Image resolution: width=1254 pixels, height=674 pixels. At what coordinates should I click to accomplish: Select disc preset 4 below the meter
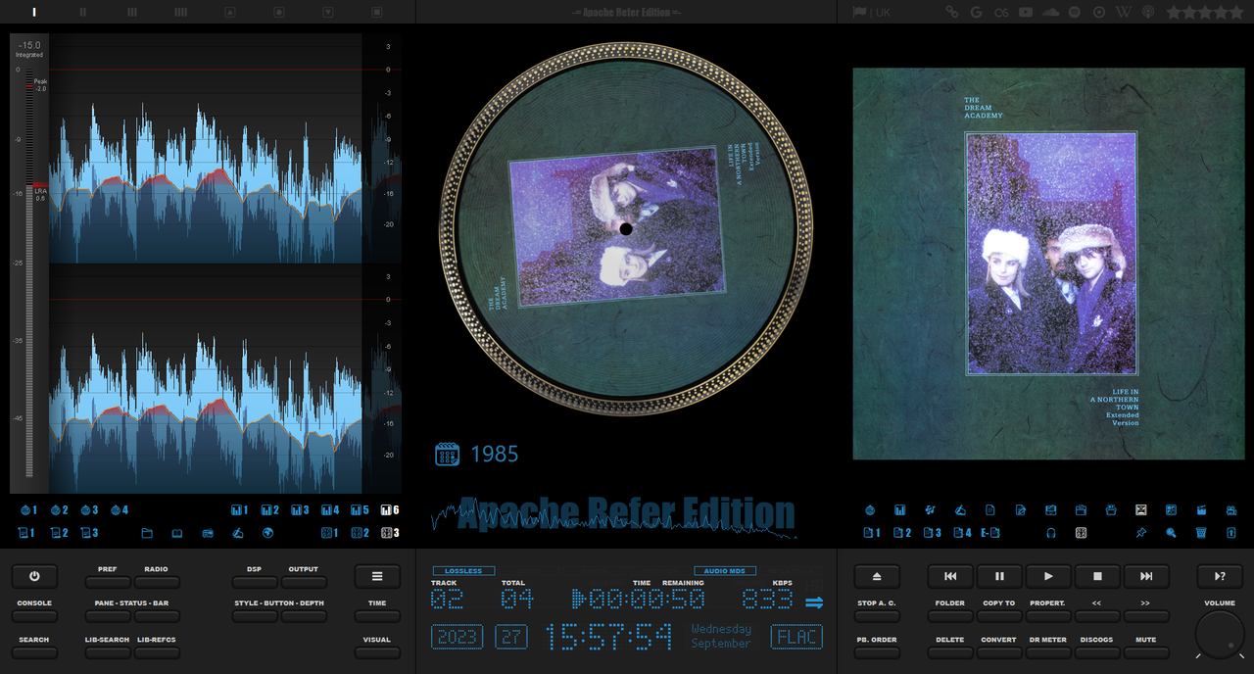tap(120, 509)
